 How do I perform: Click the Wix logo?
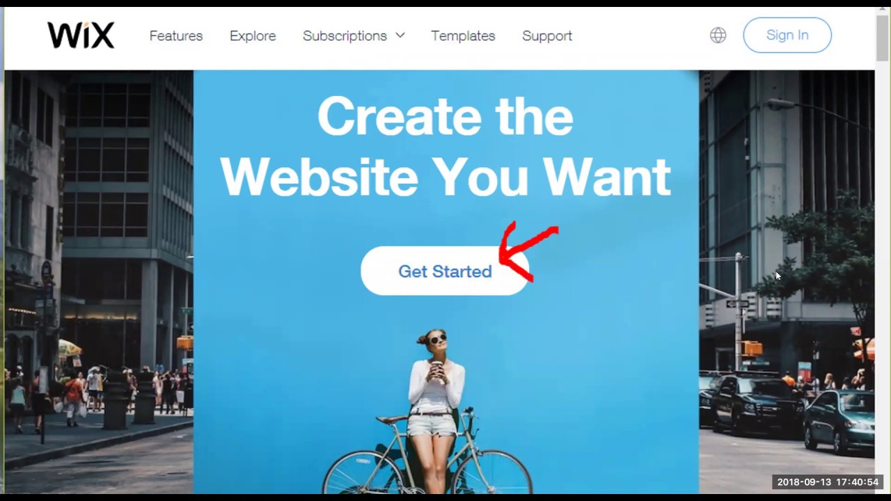click(81, 35)
